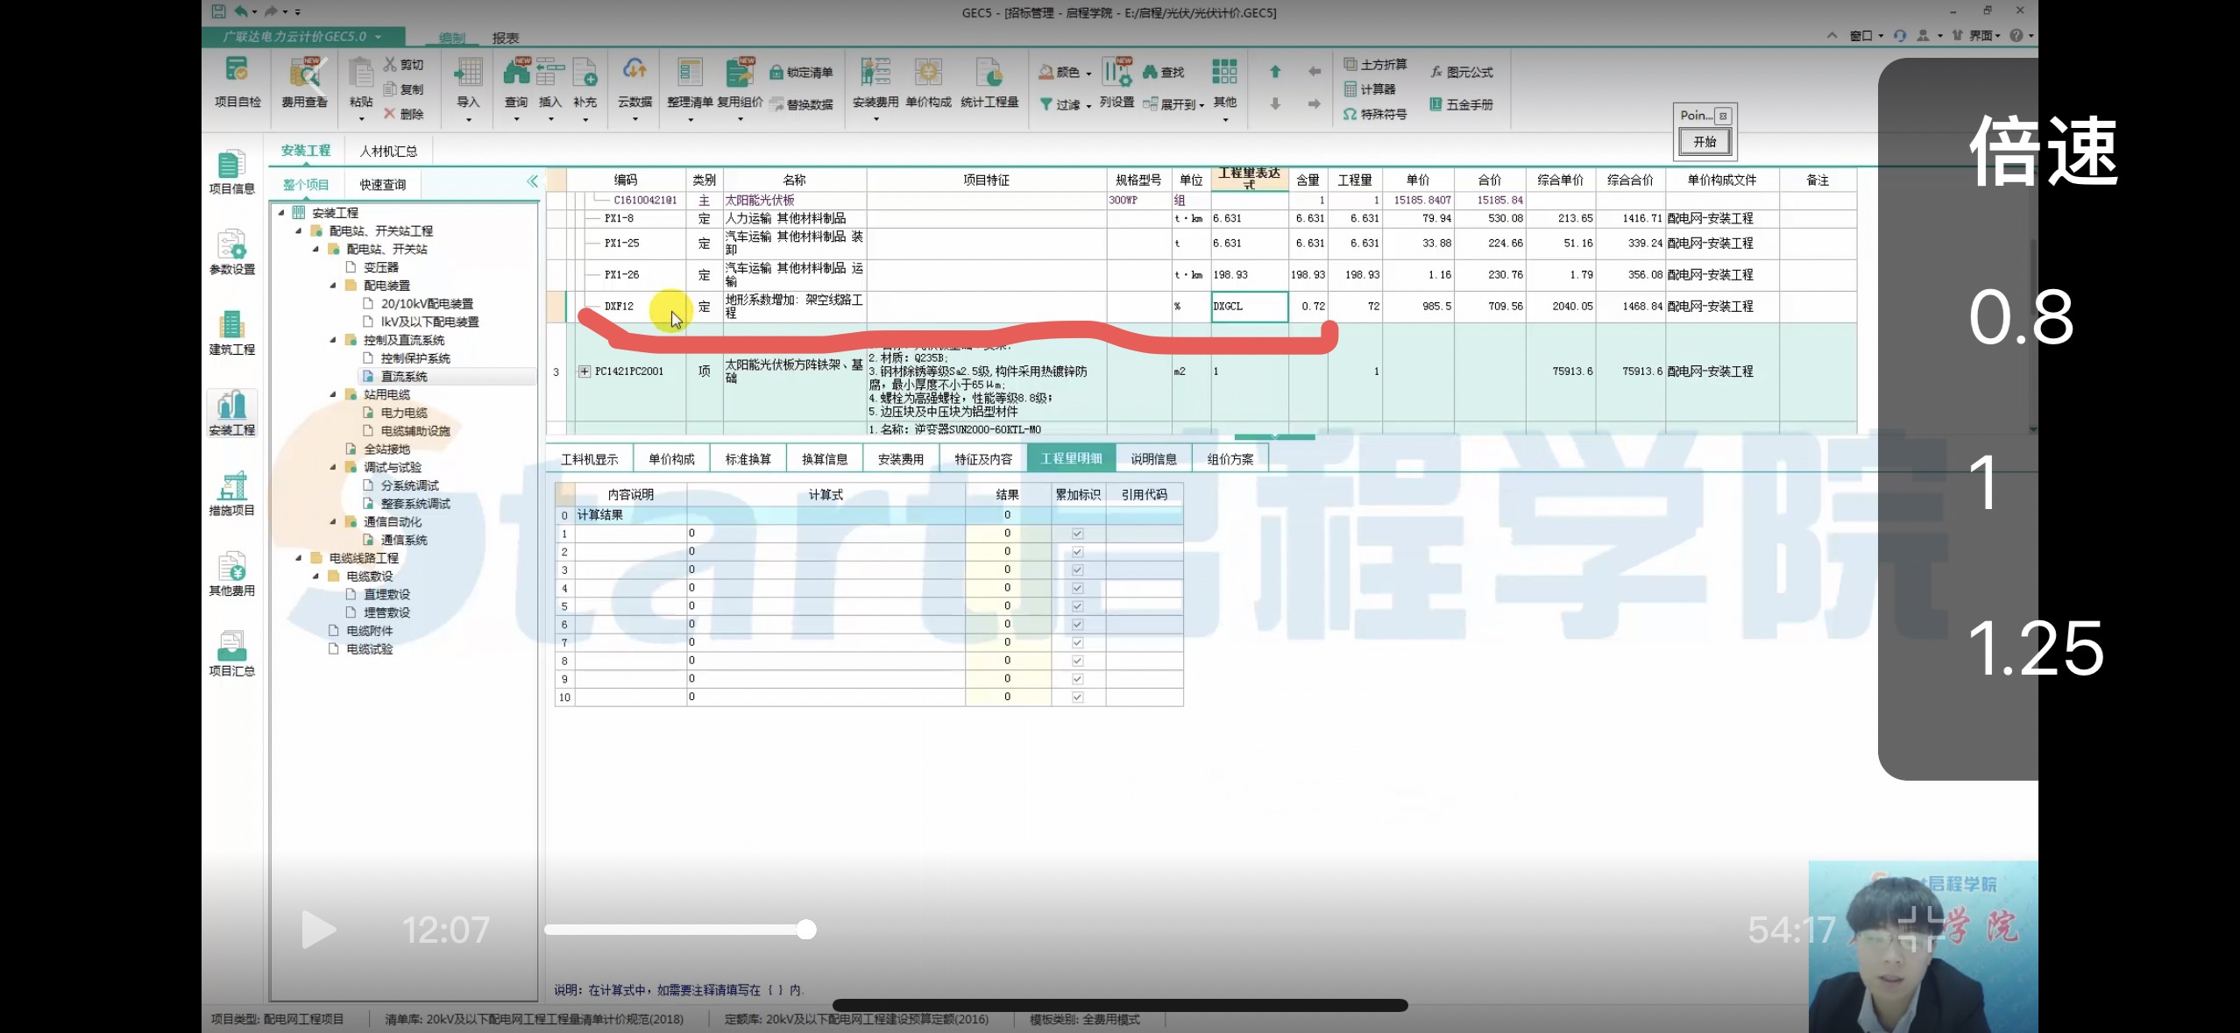Open 项目信息 in the left sidebar
This screenshot has width=2240, height=1033.
[231, 171]
